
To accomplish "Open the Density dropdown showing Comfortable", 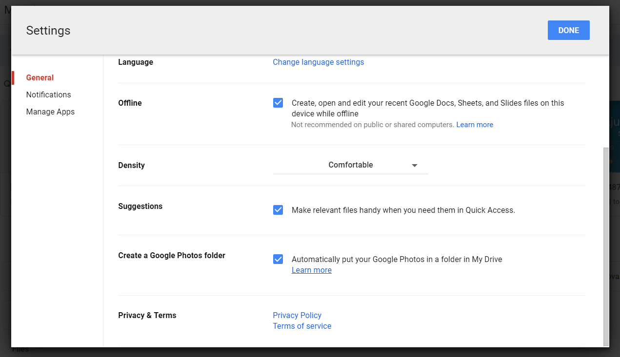I will (350, 165).
